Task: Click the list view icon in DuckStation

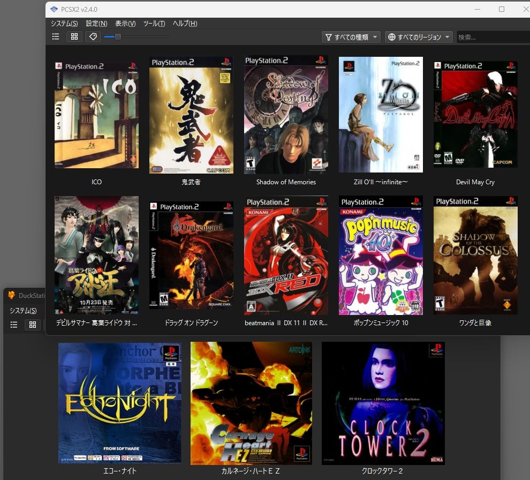Action: tap(14, 325)
